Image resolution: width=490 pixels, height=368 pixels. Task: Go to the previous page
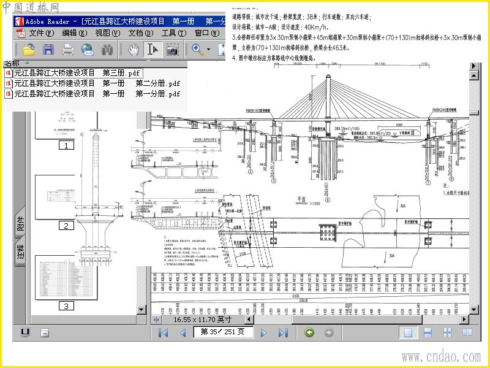click(183, 332)
